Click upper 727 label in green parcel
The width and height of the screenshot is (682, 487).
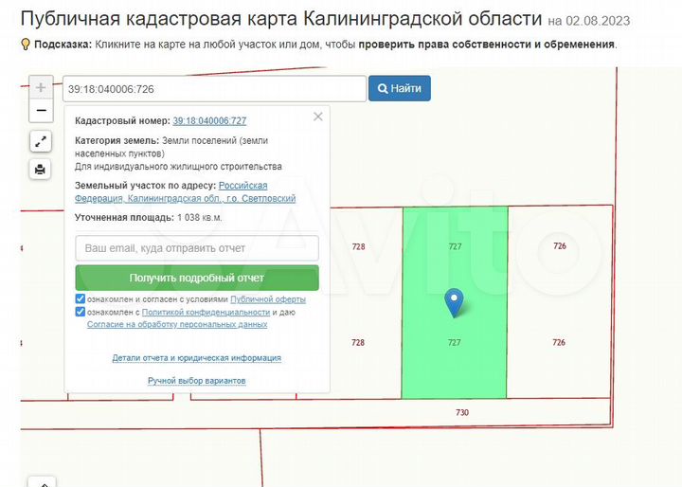[455, 246]
